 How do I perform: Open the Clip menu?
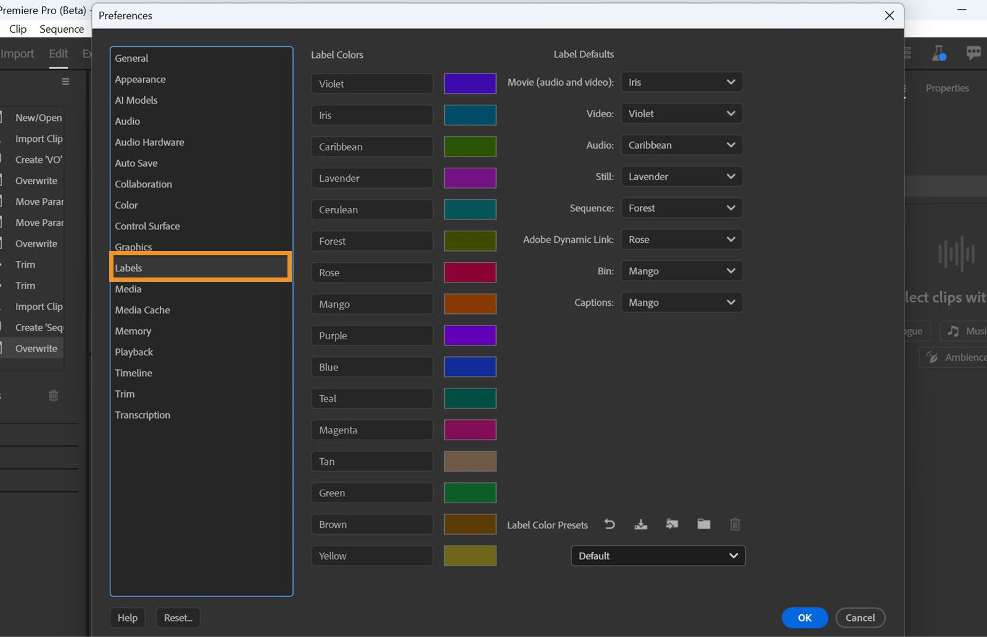click(17, 29)
